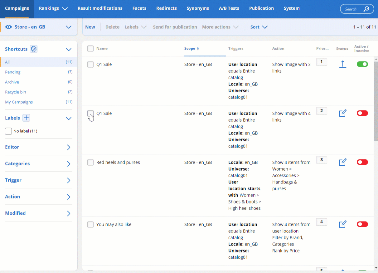Screen dimensions: 378x273
Task: Open the Sort dropdown
Action: pyautogui.click(x=259, y=27)
